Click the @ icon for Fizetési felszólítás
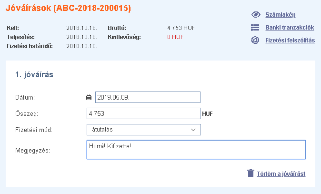Viewport: 321px width, 194px height. [255, 40]
